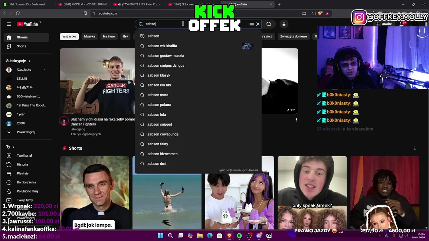Switch to 'offek Stream - Kick Dashboard' tab
This screenshot has height=241, width=429.
click(x=26, y=4)
